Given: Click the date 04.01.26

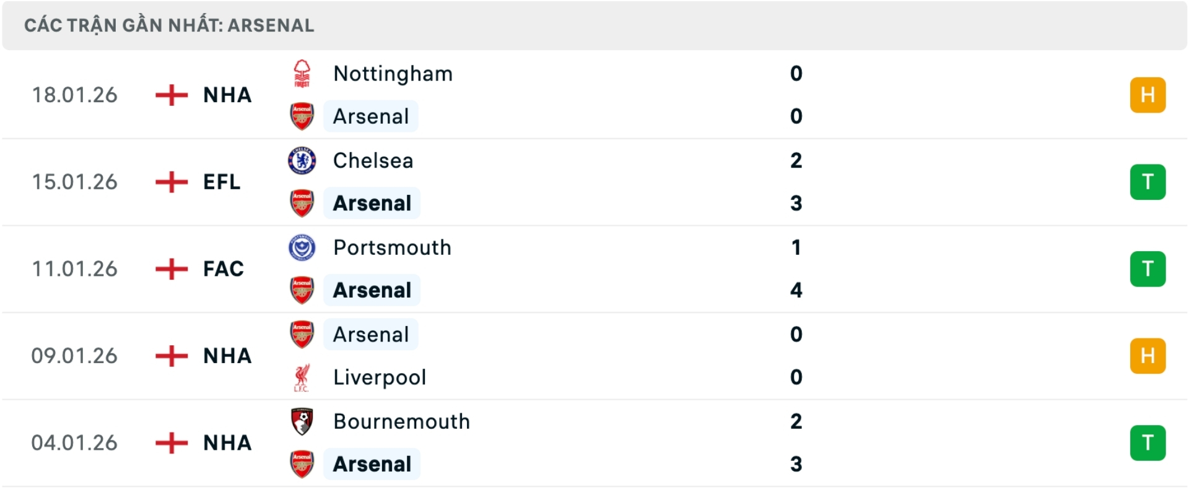Looking at the screenshot, I should 74,442.
